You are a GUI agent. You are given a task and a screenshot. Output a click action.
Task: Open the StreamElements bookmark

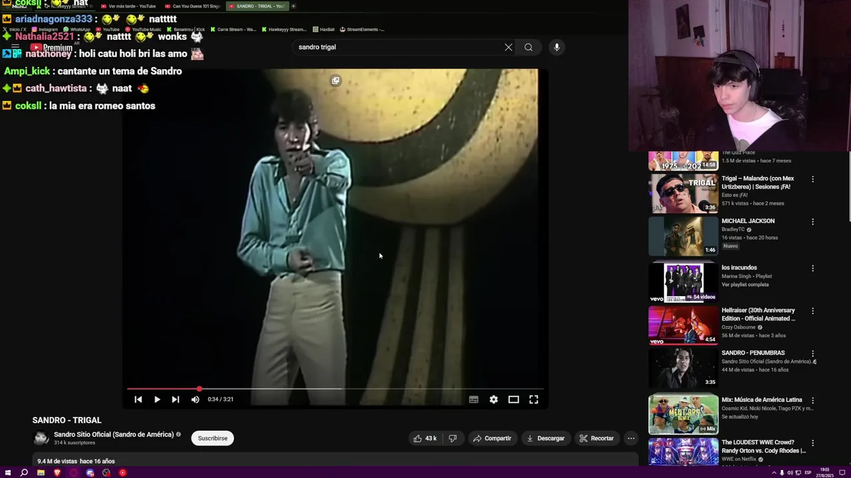pyautogui.click(x=362, y=29)
